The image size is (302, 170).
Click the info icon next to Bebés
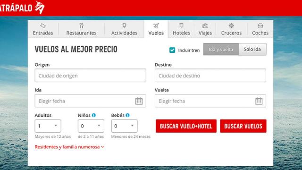pos(127,115)
